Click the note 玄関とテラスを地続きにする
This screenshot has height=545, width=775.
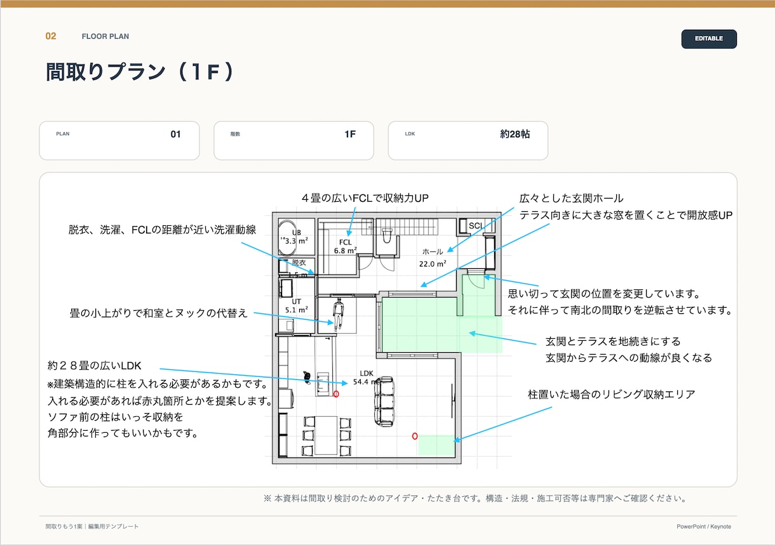pos(613,341)
